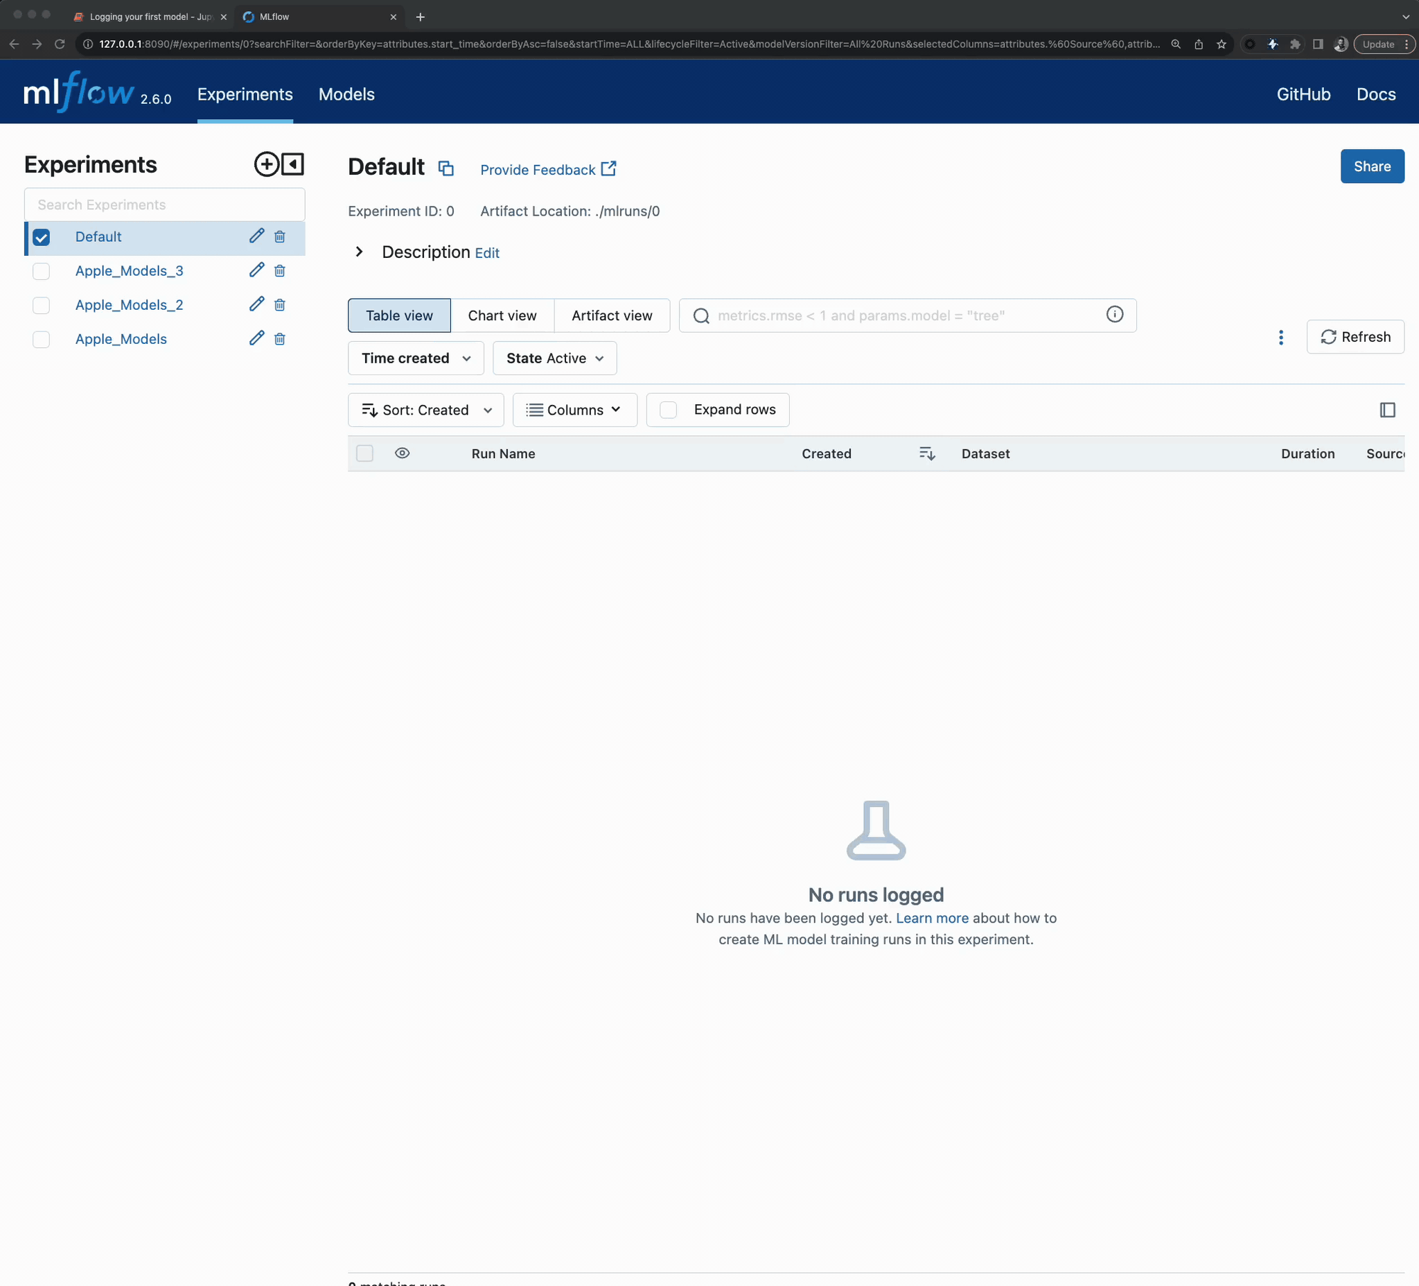Delete Apple_Models_2 with trash icon

click(x=279, y=305)
